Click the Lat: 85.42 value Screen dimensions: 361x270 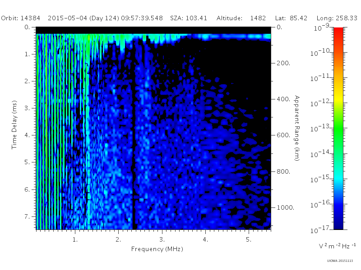[x=291, y=18]
